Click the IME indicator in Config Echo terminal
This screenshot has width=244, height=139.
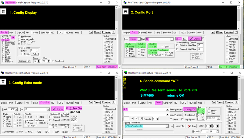pyautogui.click(x=3, y=82)
